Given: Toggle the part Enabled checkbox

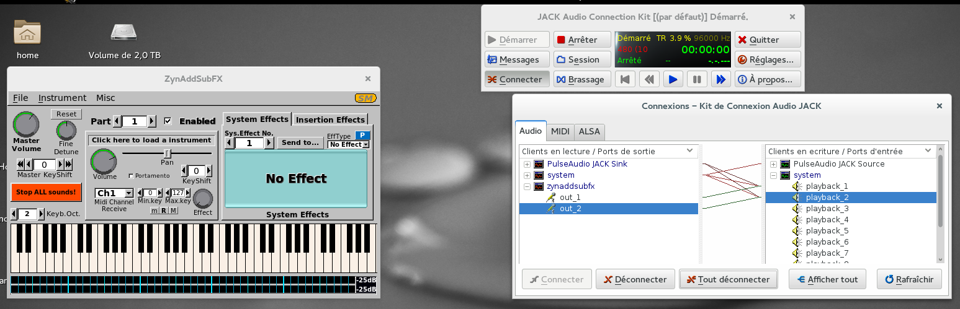Looking at the screenshot, I should (x=168, y=121).
